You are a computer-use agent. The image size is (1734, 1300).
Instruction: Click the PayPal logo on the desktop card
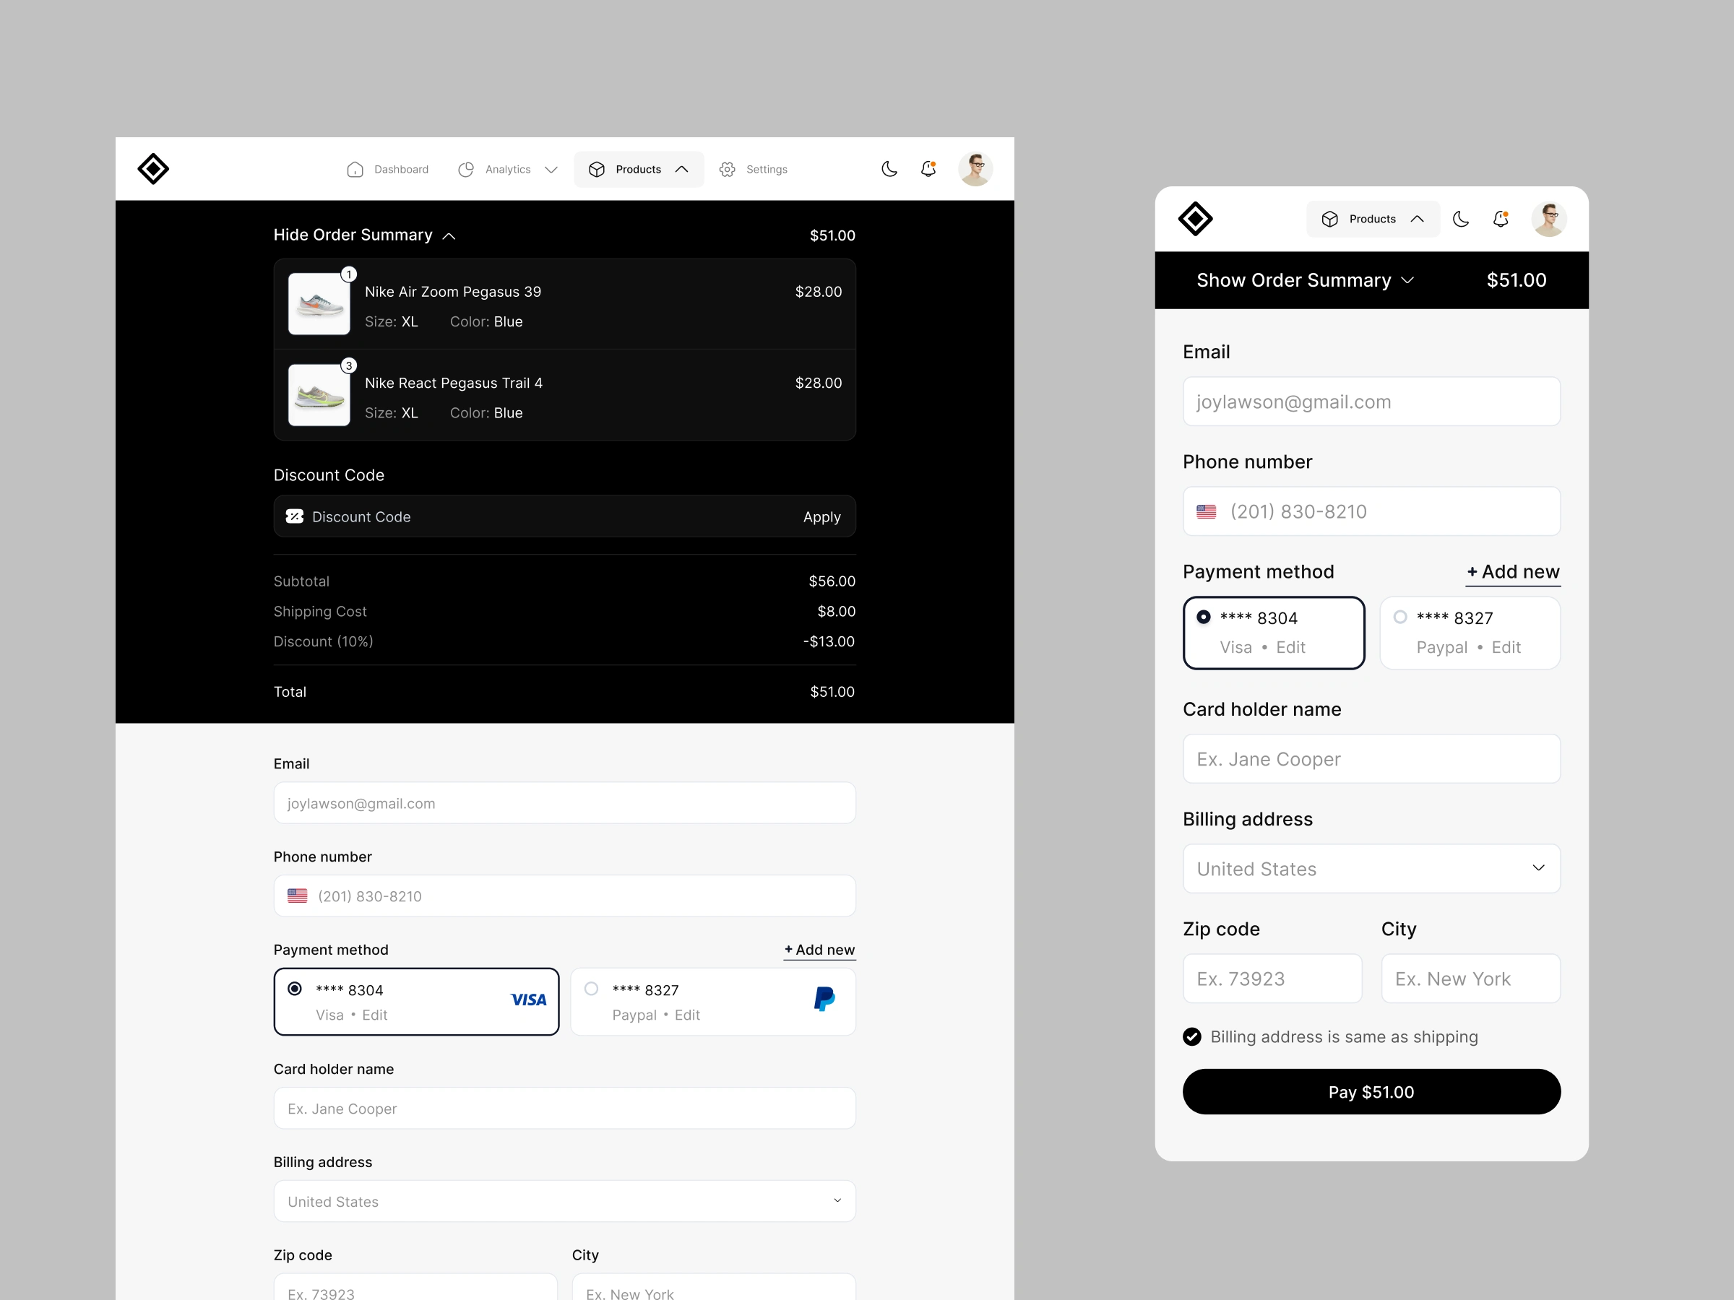pos(824,999)
